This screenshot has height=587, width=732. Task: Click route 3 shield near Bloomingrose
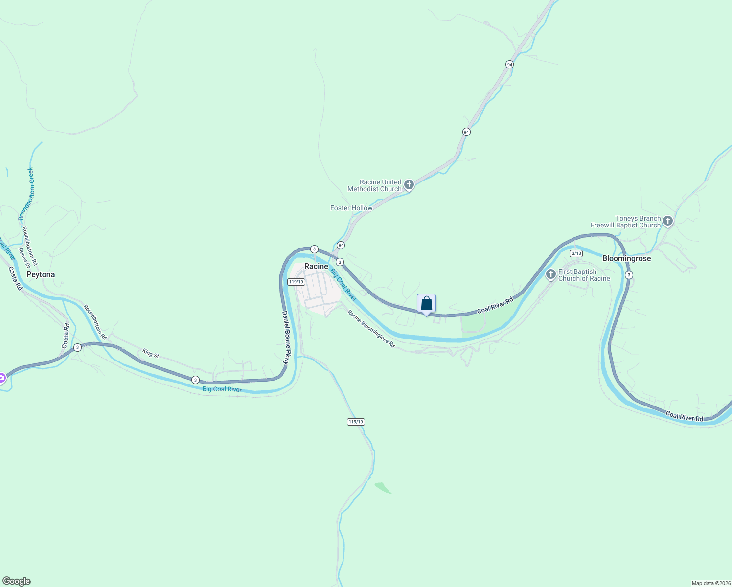click(629, 275)
